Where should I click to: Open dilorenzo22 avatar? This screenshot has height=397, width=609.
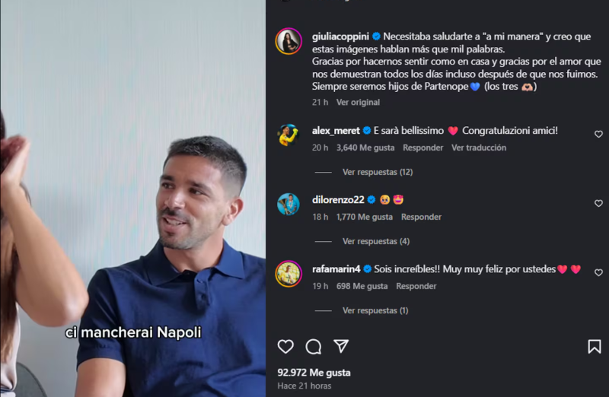coord(289,204)
